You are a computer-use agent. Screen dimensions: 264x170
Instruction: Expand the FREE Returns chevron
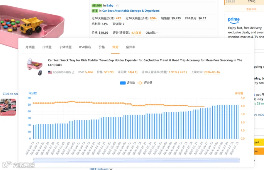click(x=111, y=169)
